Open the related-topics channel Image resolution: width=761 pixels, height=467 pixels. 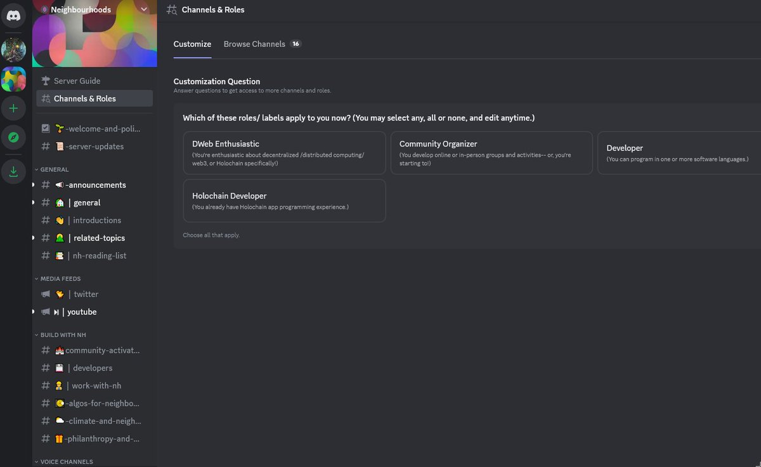click(94, 238)
